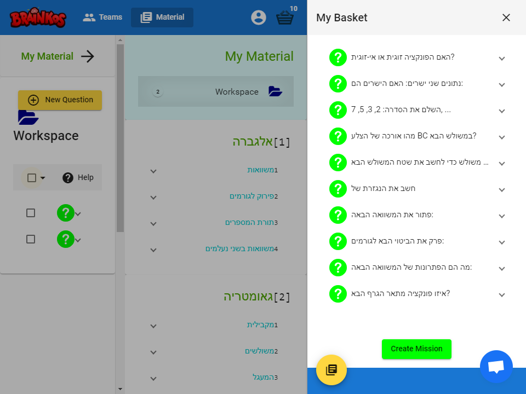Toggle the select-all checkbox in sidebar toolbar
526x394 pixels.
click(x=32, y=177)
